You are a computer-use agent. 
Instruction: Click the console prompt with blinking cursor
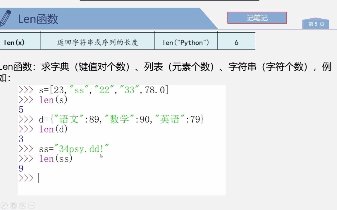tap(29, 178)
